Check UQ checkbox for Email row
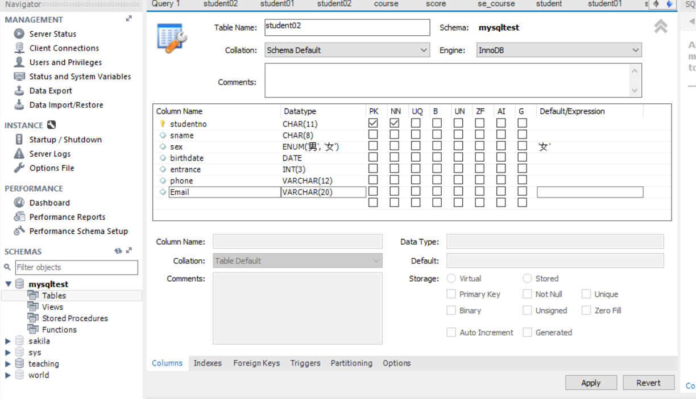 coord(416,191)
